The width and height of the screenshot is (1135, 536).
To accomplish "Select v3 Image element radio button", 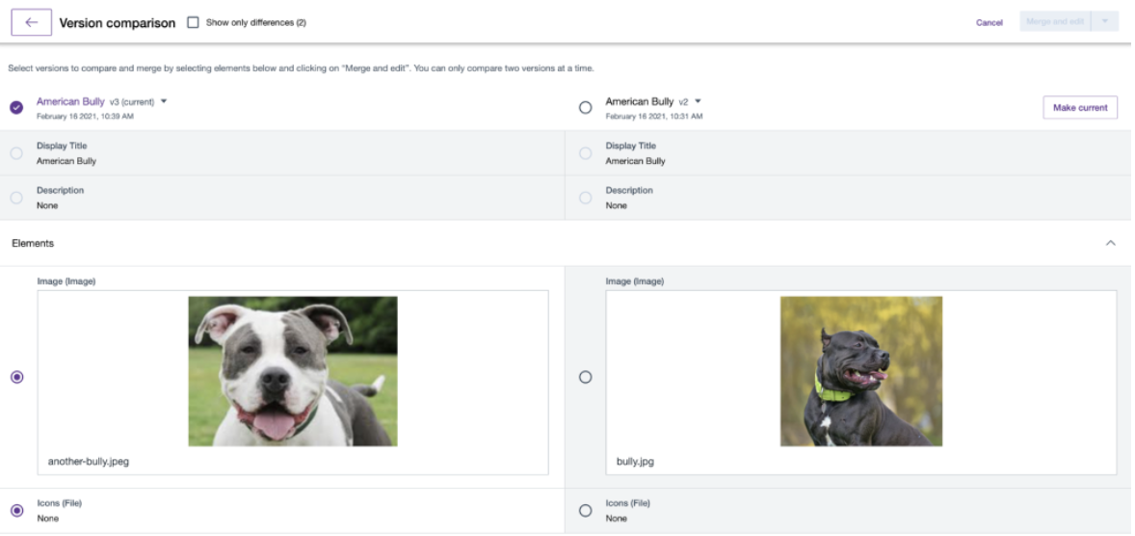I will pos(16,377).
